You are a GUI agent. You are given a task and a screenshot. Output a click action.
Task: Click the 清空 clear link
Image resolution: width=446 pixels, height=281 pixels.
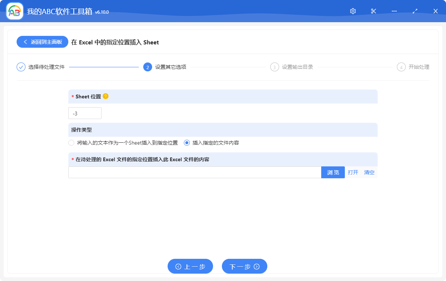369,172
